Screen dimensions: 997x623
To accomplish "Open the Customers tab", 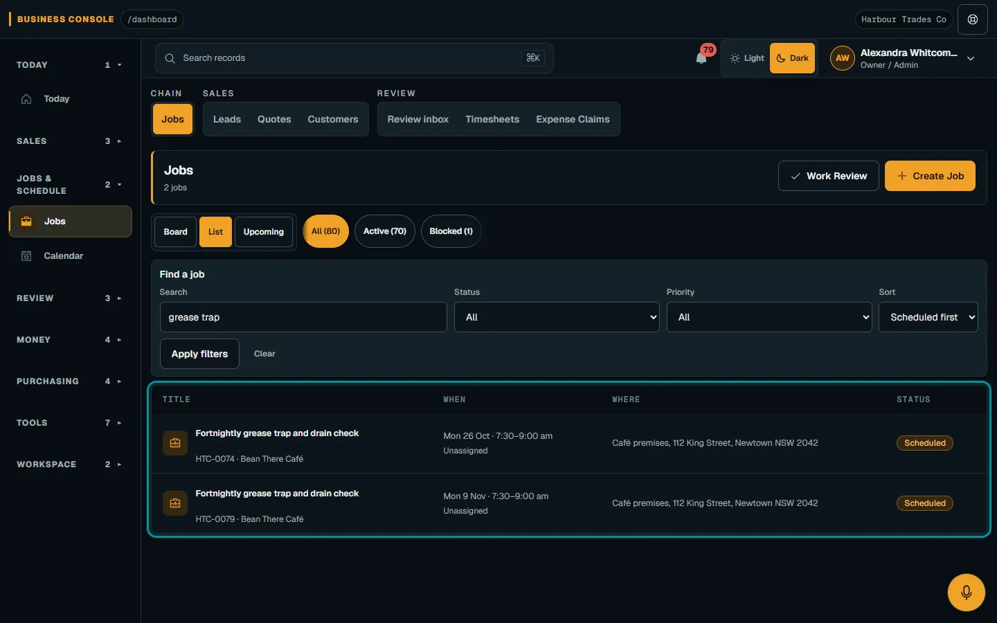I will click(333, 119).
